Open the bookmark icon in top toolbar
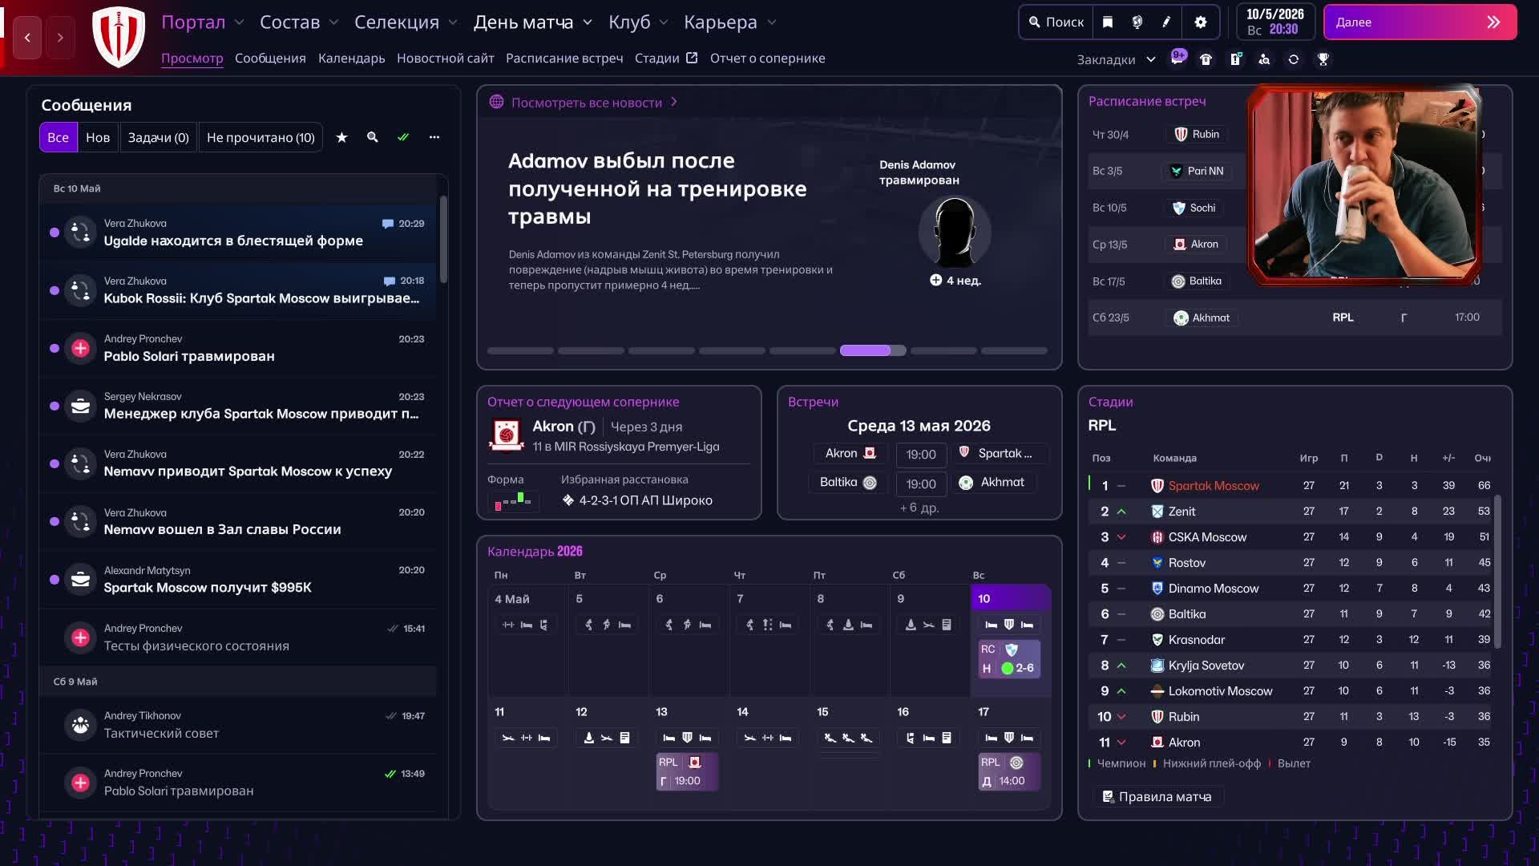 1107,22
